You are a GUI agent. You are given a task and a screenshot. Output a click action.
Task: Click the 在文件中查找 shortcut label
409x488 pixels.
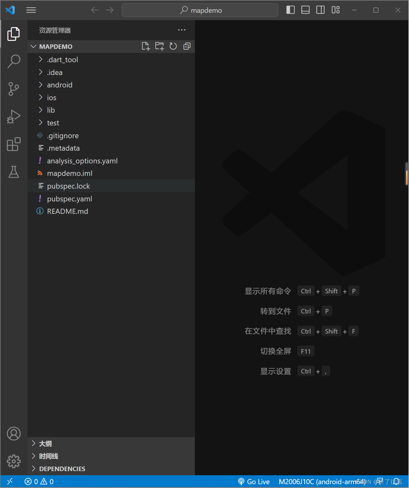(268, 331)
